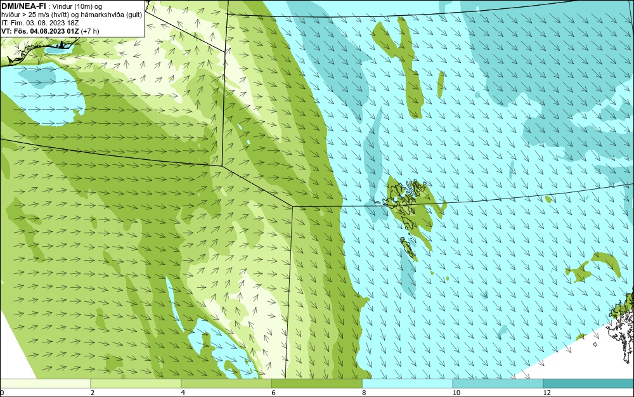
Task: Click the 'VT: Fös. 04.08.2023 01Z' valid time text
Action: pyautogui.click(x=41, y=31)
